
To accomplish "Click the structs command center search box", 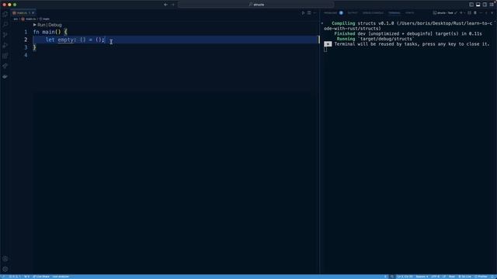I will [255, 5].
